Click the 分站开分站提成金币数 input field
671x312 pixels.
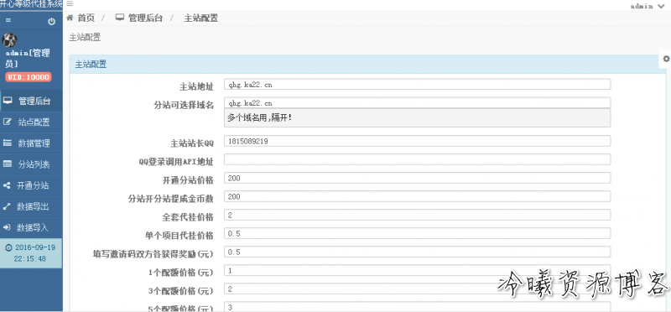click(417, 196)
